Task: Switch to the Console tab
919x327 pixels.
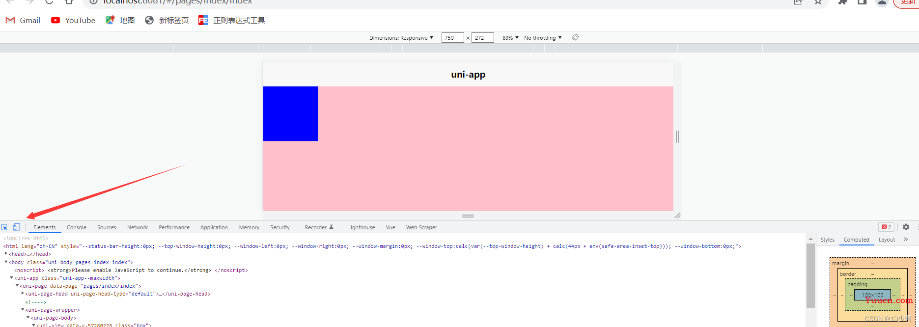Action: (x=77, y=227)
